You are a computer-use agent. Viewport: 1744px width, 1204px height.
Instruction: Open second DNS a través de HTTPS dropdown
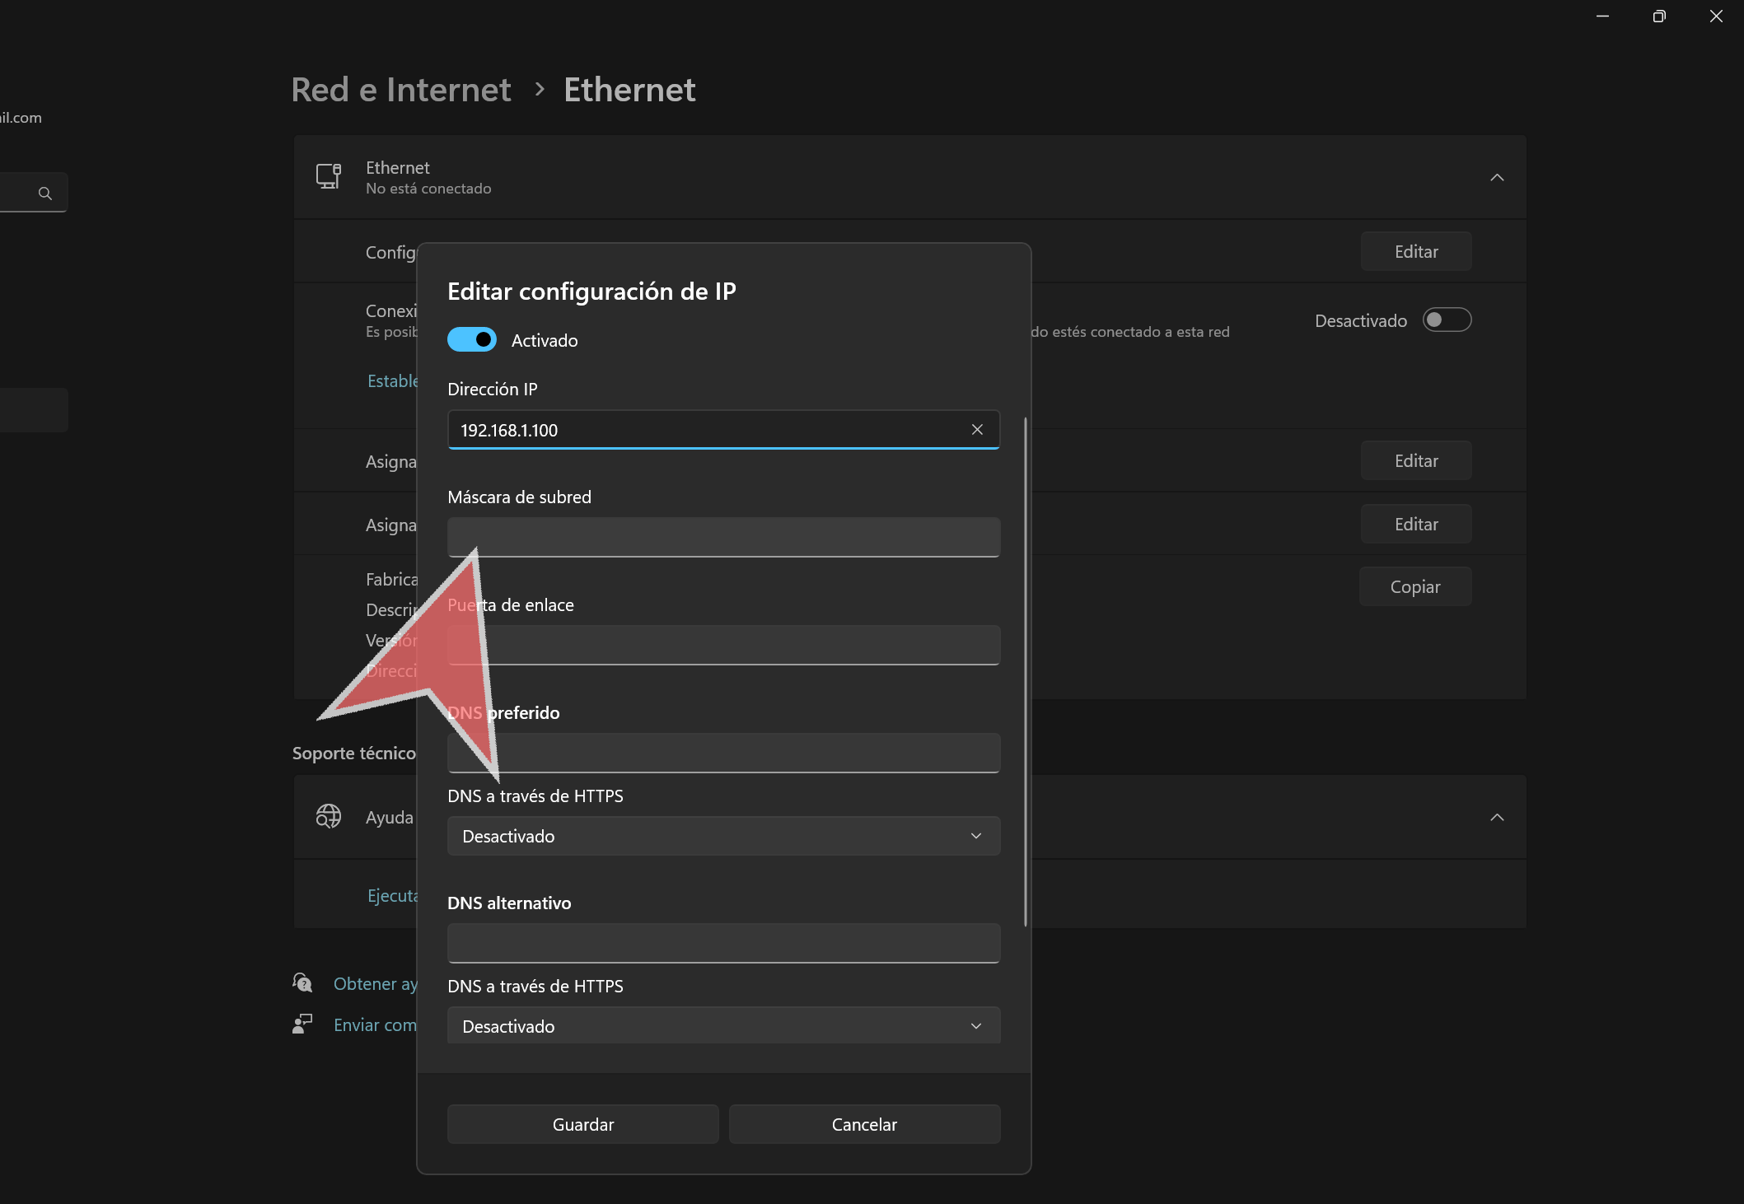pos(723,1025)
